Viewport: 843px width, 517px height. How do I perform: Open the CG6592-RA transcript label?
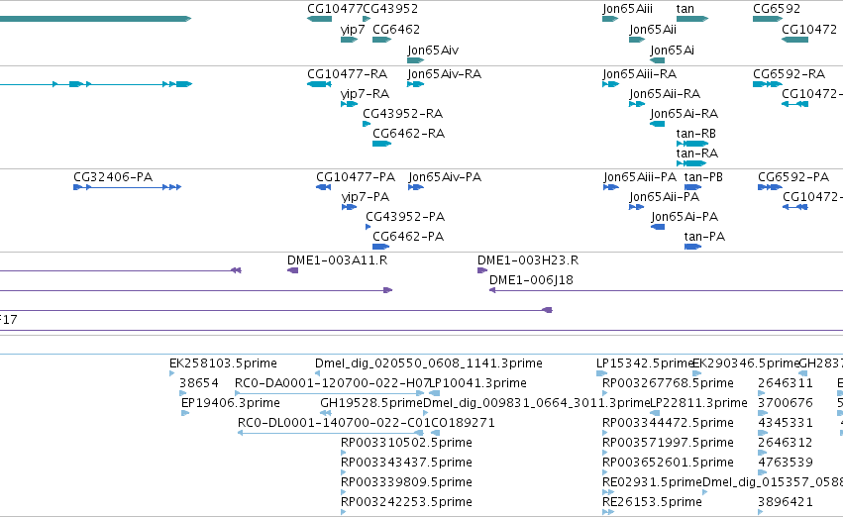coord(789,73)
